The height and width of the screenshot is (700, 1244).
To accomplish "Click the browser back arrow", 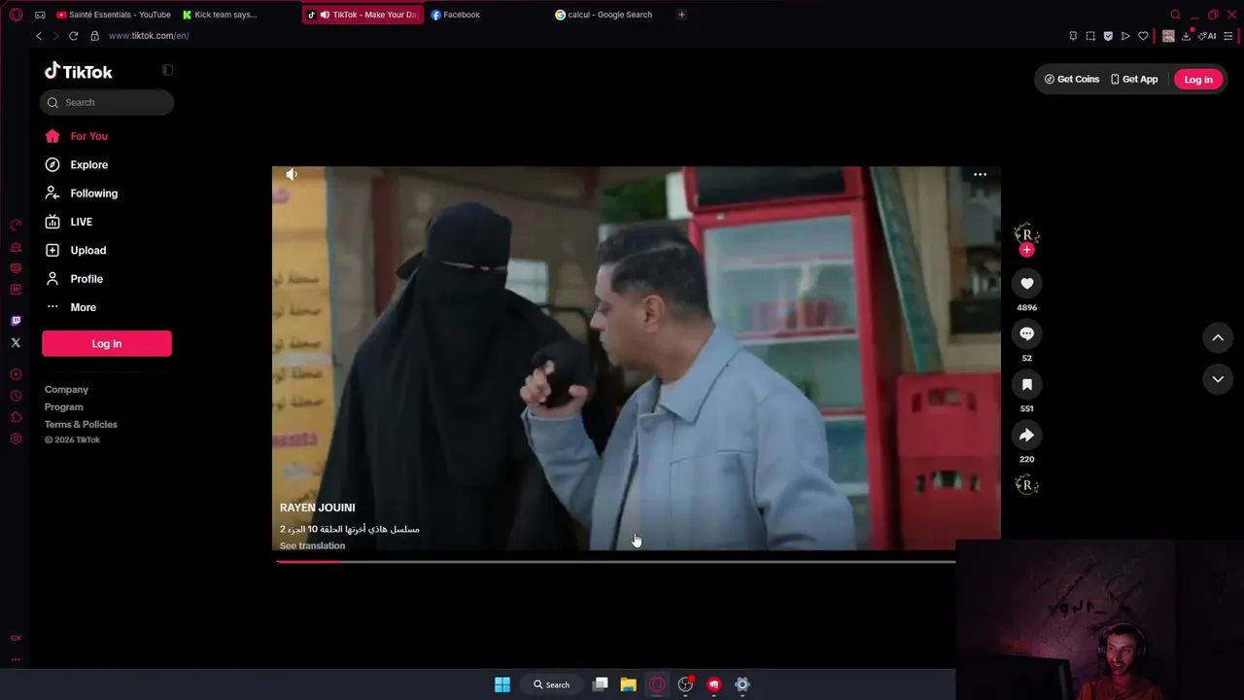I will pos(39,36).
